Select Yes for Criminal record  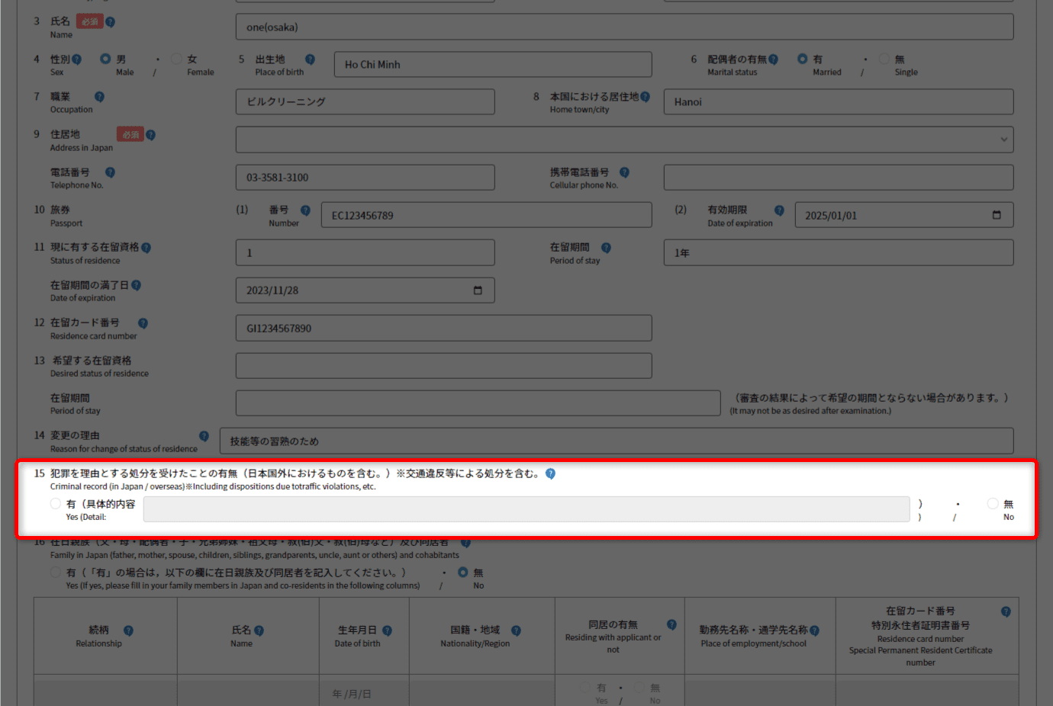pyautogui.click(x=56, y=504)
